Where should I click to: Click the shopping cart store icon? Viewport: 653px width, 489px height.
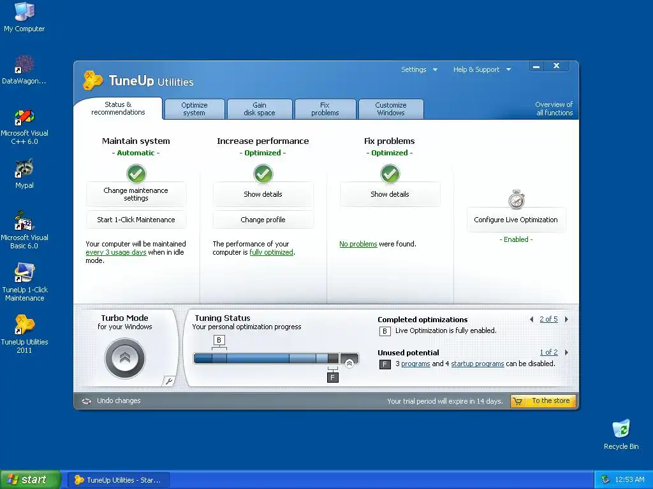[518, 401]
